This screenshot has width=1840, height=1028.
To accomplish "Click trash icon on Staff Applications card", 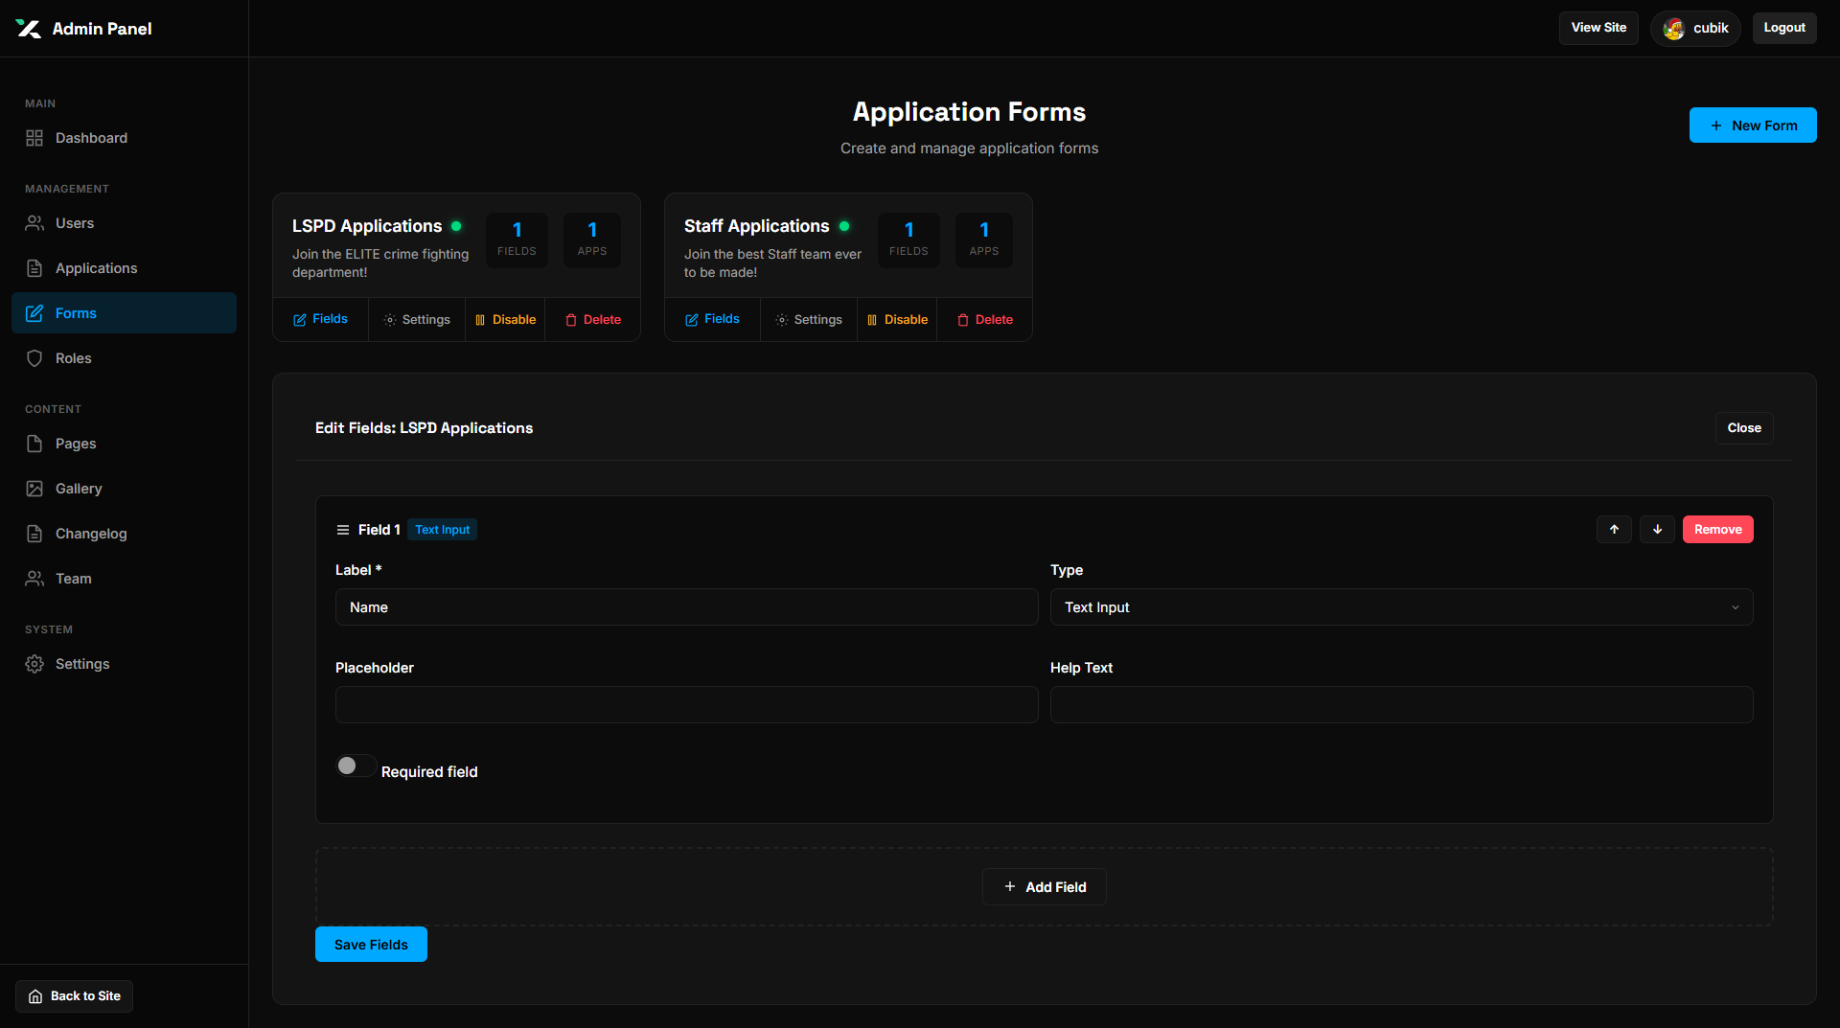I will (963, 320).
